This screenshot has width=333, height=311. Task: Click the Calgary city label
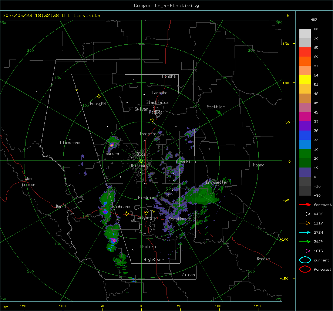coord(144,217)
